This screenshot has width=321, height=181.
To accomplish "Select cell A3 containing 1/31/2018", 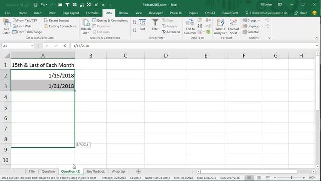I will [43, 86].
